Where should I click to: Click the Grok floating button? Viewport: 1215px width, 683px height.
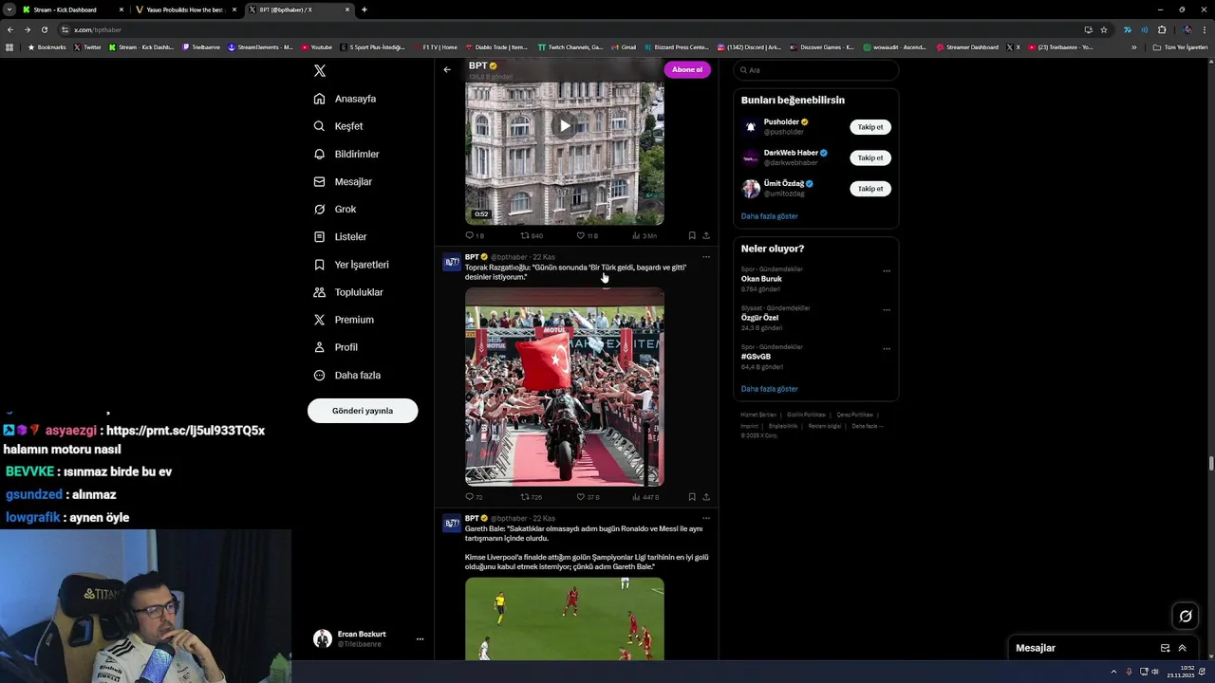click(1186, 617)
